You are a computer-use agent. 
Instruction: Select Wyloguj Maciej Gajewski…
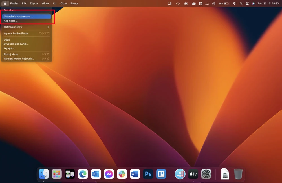[27, 59]
